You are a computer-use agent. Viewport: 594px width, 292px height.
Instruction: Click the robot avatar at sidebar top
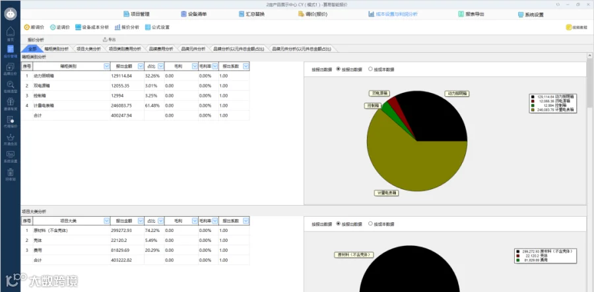[x=10, y=14]
